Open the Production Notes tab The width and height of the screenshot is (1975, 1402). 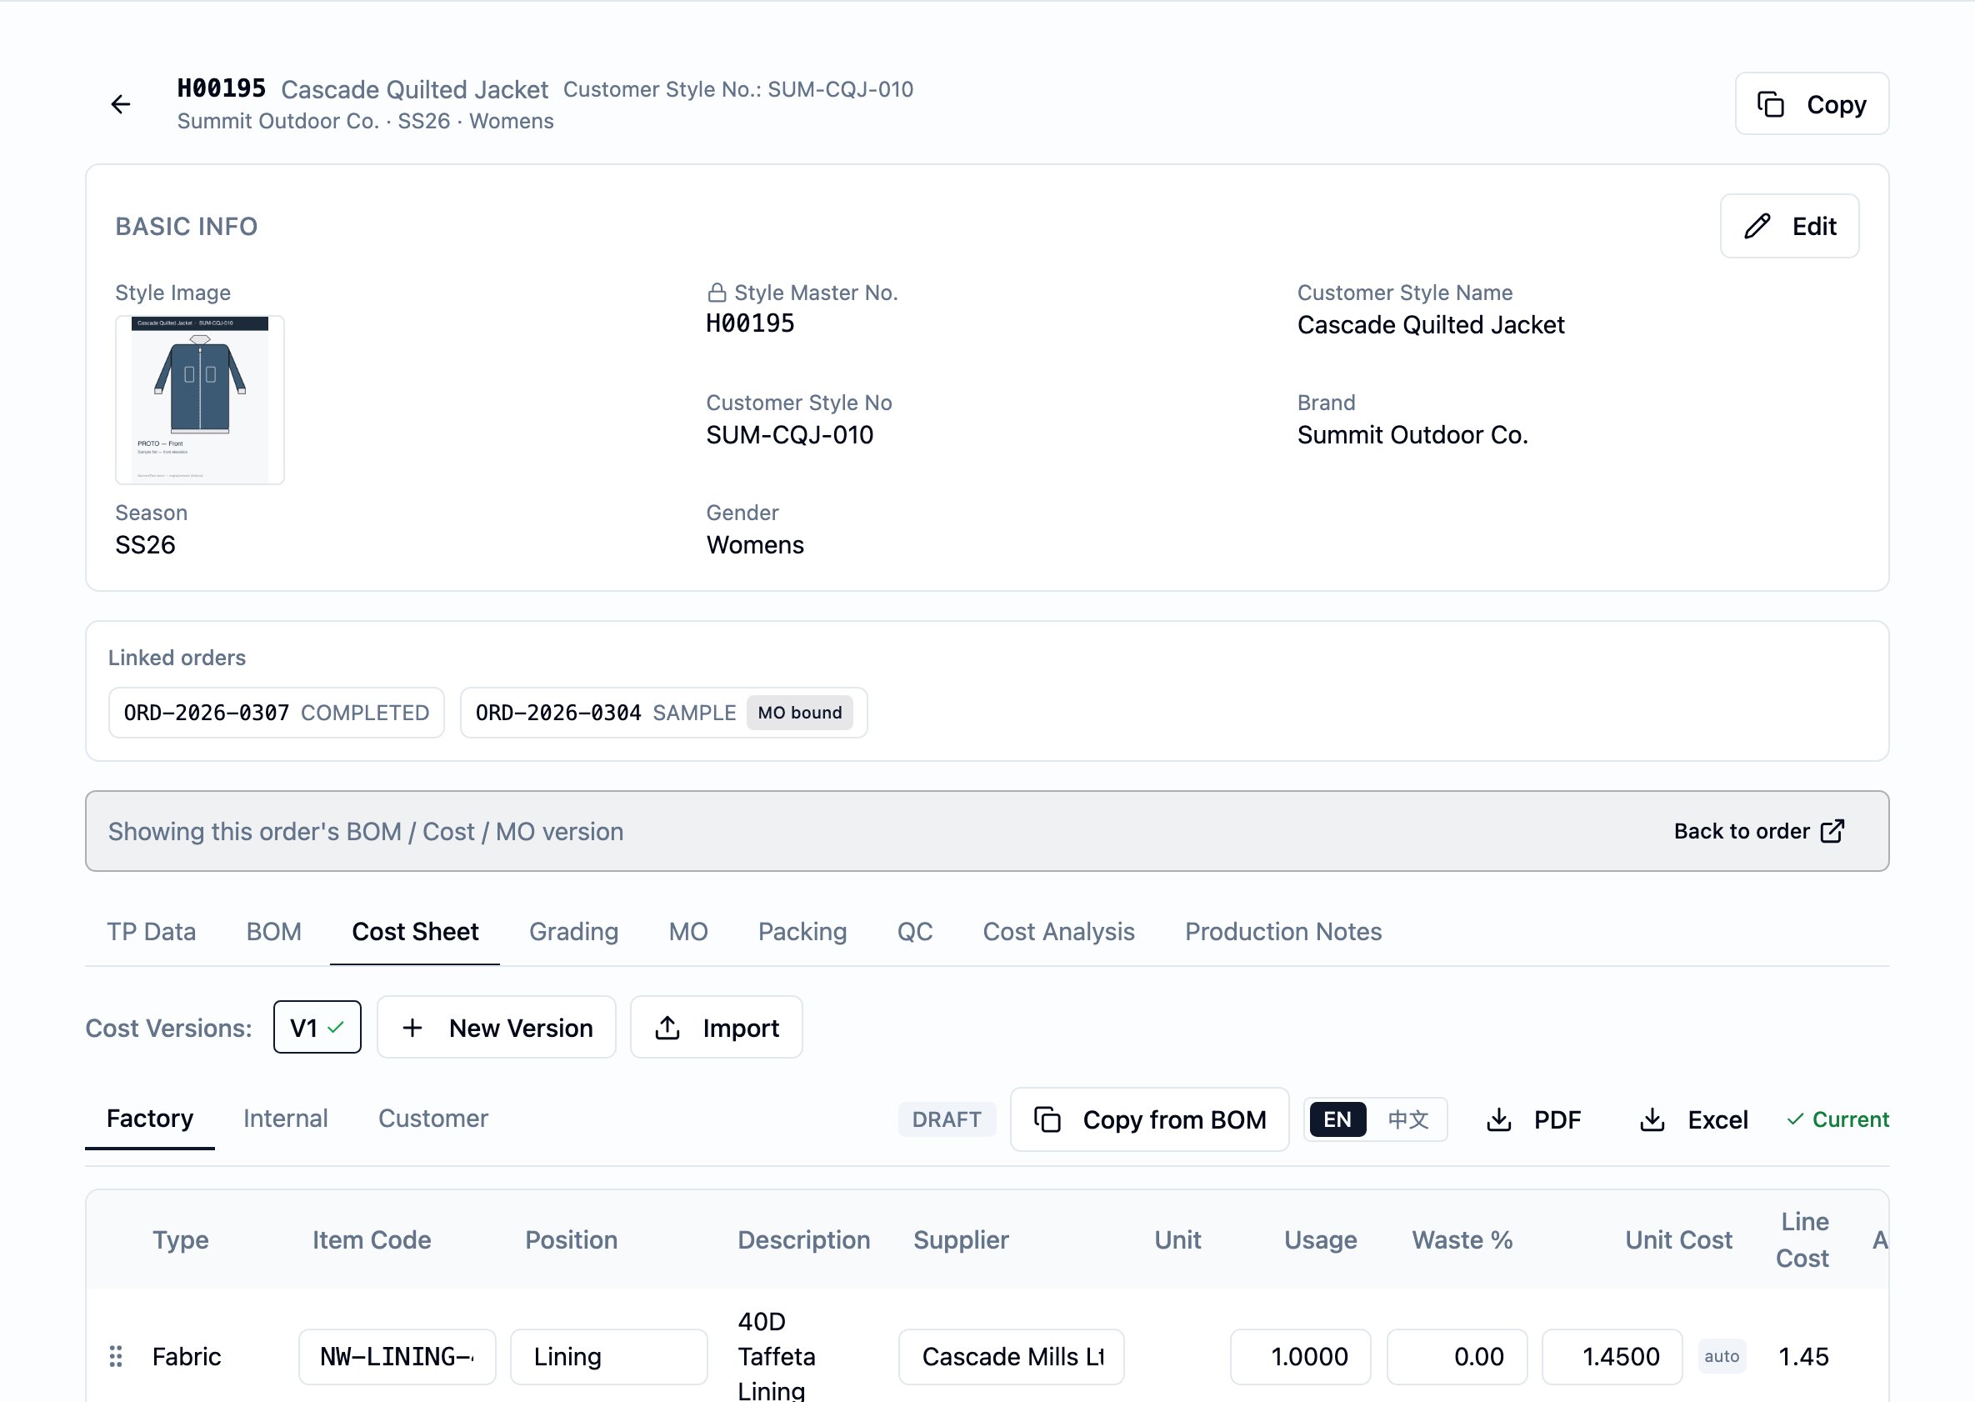1282,932
